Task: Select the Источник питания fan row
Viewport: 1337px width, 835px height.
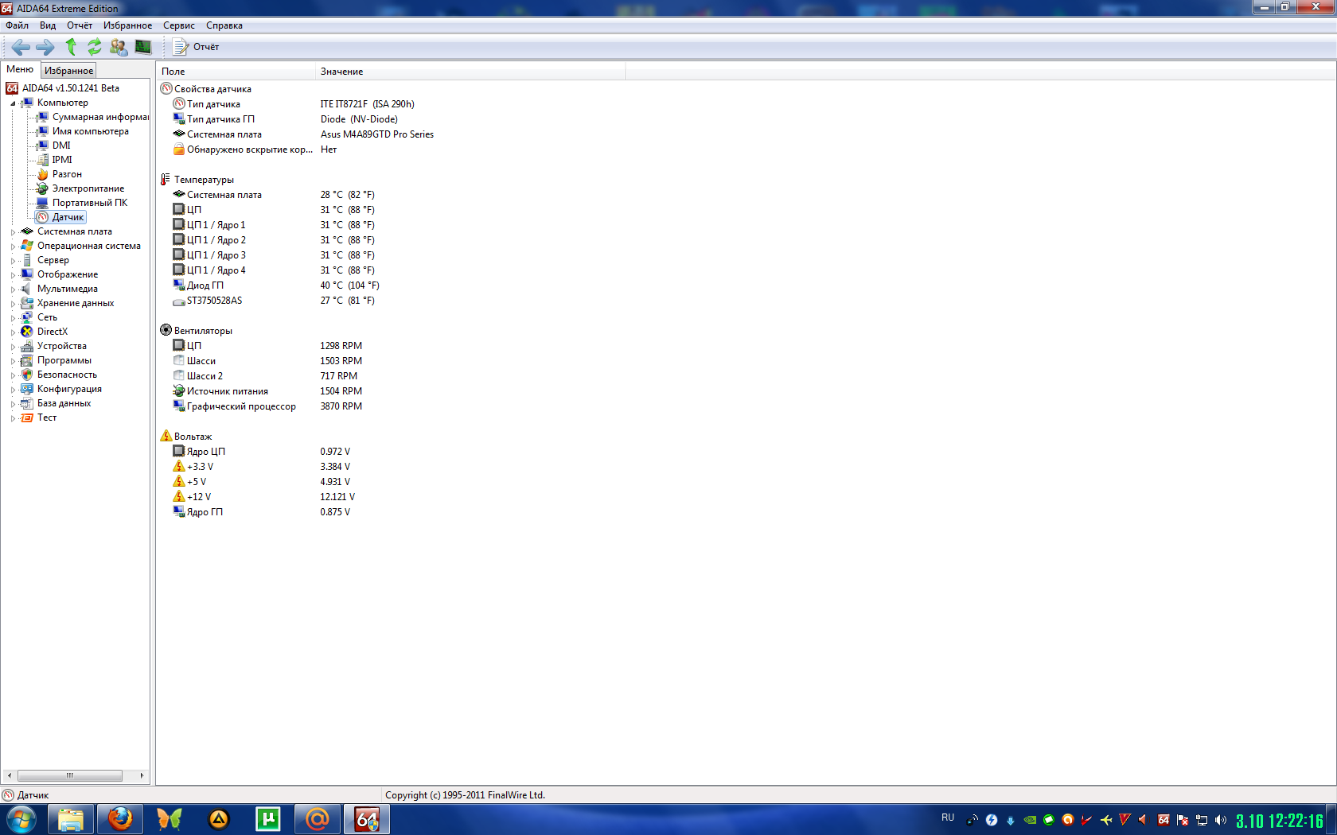Action: coord(267,391)
